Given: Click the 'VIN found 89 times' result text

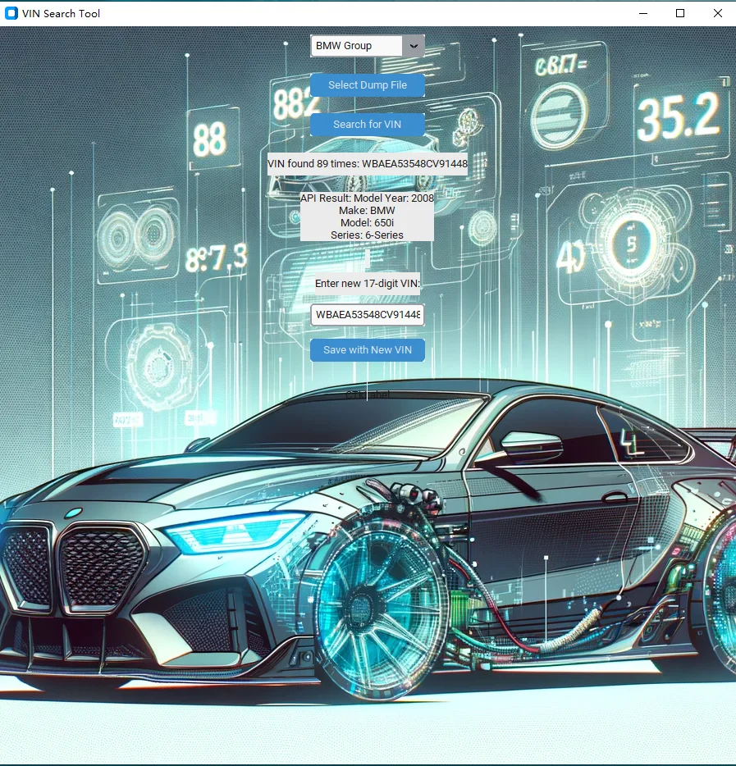Looking at the screenshot, I should (x=368, y=164).
